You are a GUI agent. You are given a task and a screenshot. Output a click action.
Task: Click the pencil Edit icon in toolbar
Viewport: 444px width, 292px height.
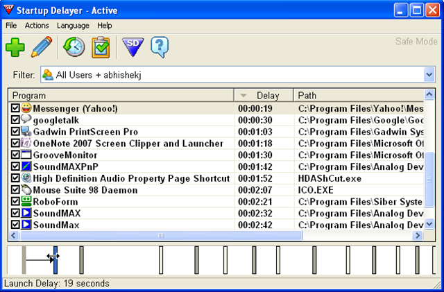[42, 46]
